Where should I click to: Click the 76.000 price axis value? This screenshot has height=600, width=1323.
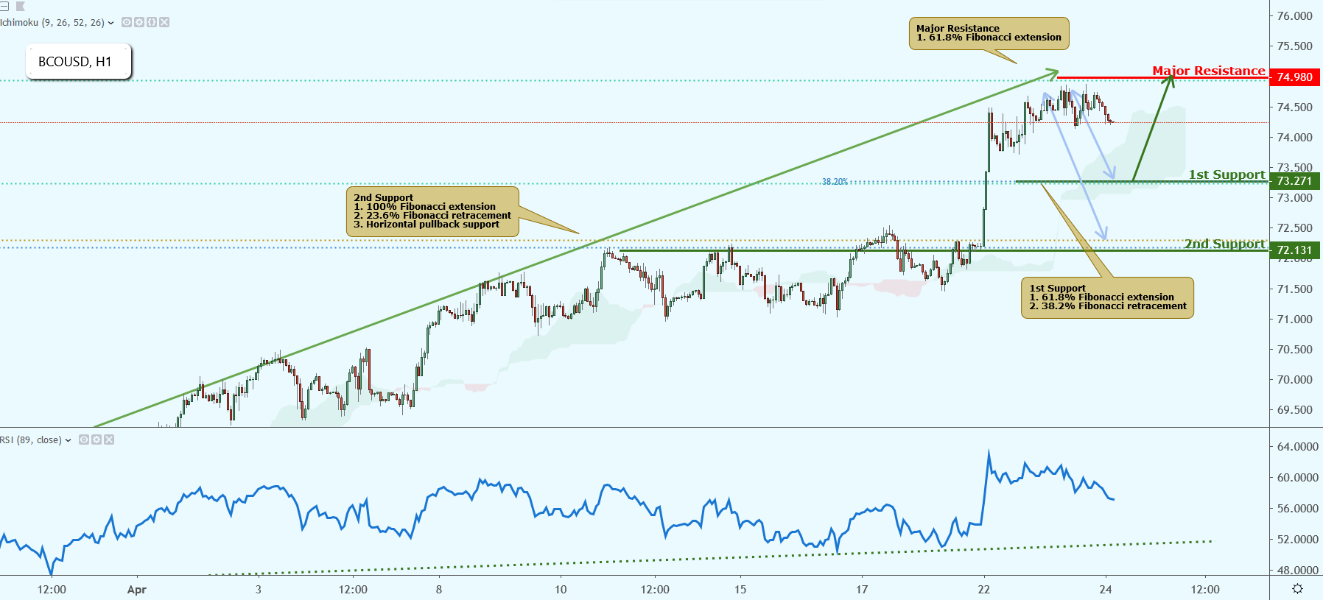coord(1294,16)
